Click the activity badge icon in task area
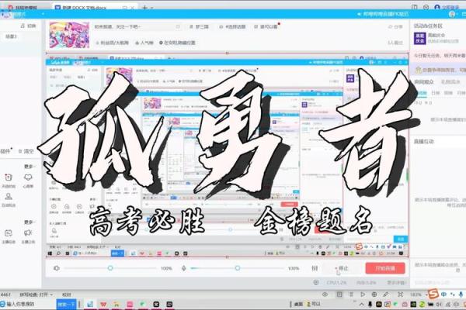Image resolution: width=466 pixels, height=310 pixels. pyautogui.click(x=420, y=38)
